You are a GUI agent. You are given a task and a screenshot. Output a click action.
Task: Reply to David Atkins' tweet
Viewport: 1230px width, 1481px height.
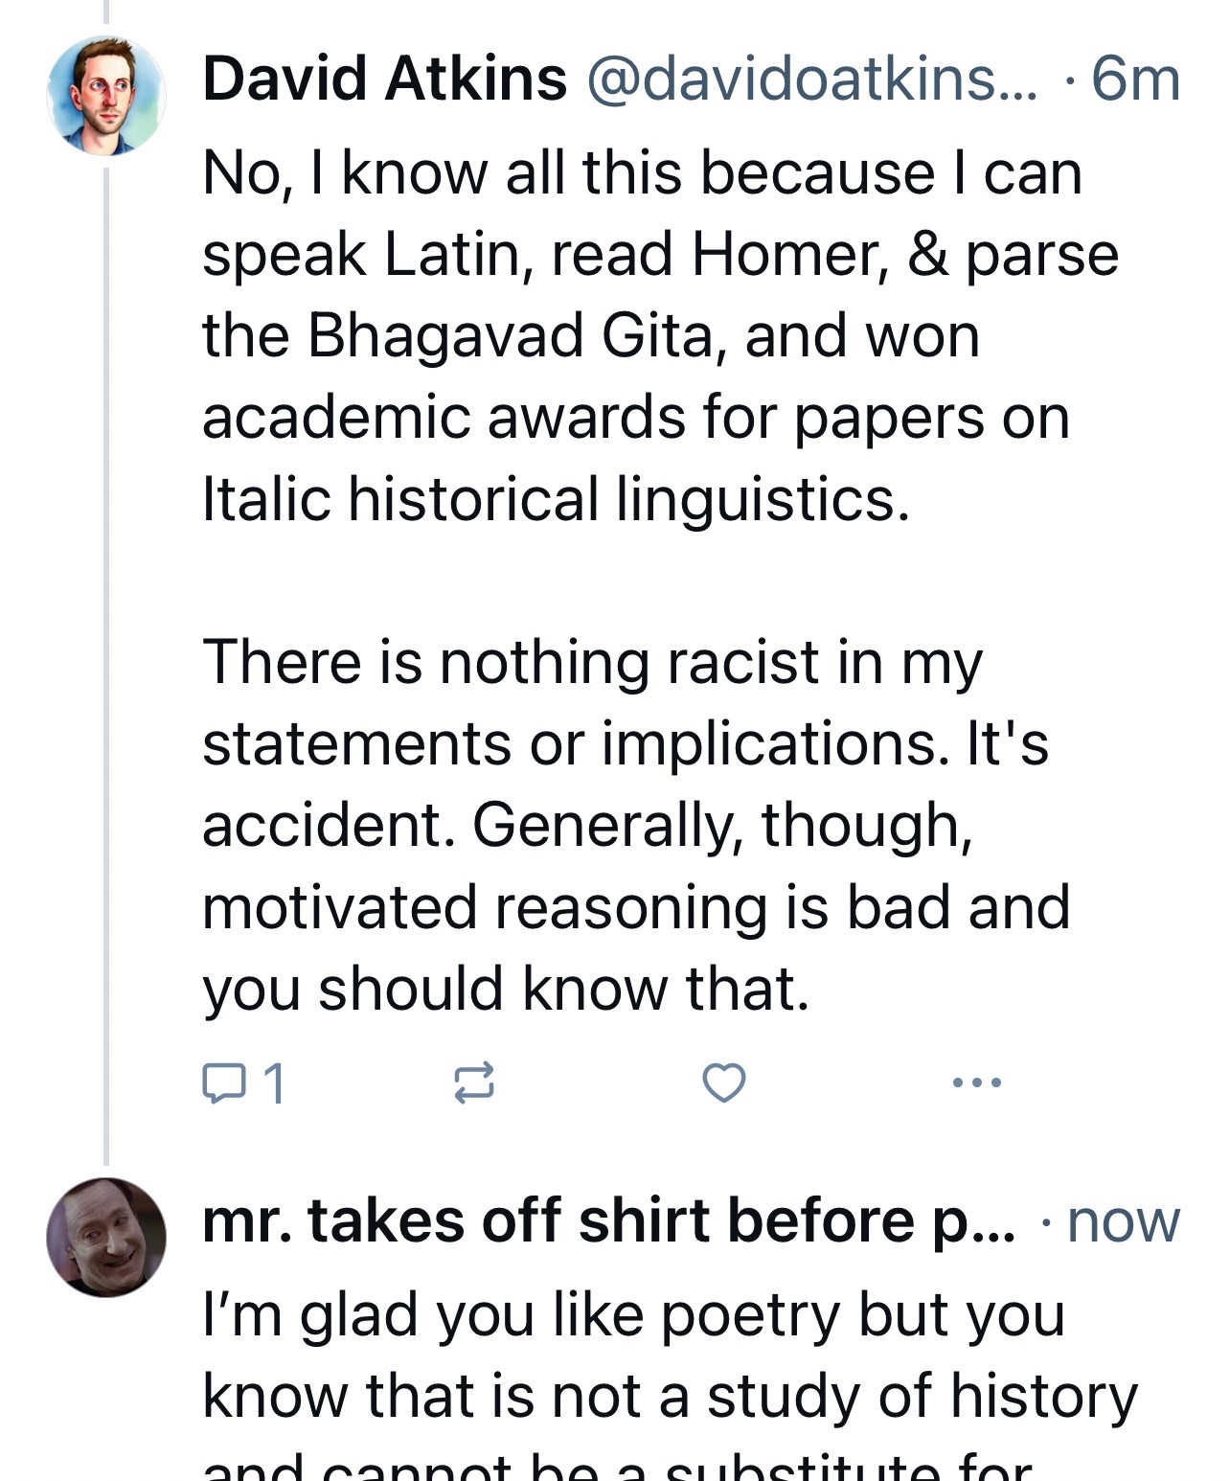tap(223, 1082)
